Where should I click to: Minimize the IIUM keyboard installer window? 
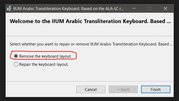pos(134,8)
